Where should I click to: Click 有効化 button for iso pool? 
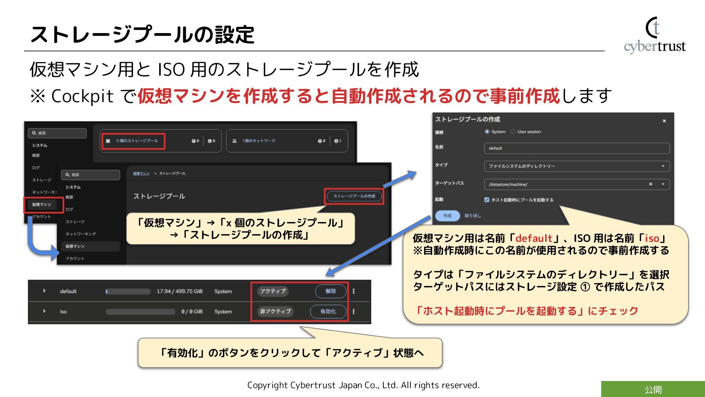click(328, 311)
